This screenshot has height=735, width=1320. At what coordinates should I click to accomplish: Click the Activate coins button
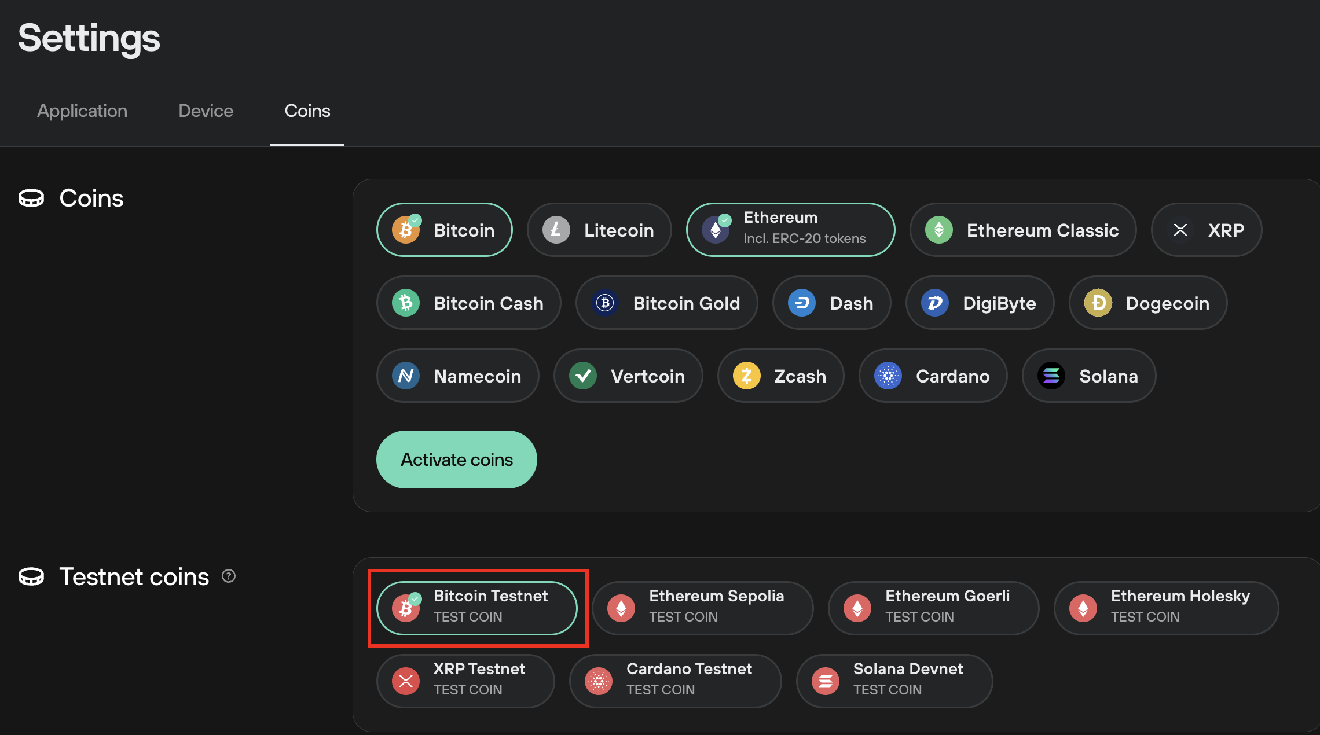tap(456, 460)
